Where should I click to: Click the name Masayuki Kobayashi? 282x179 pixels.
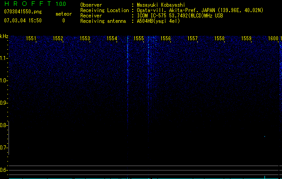coord(161,5)
